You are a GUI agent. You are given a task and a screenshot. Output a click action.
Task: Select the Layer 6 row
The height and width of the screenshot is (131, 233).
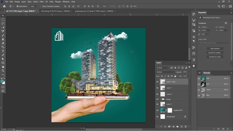coord(172,94)
